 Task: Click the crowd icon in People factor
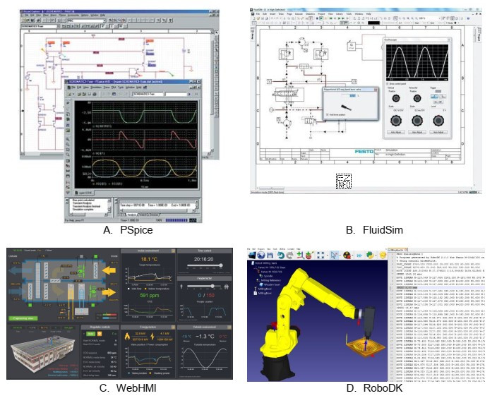(x=227, y=287)
